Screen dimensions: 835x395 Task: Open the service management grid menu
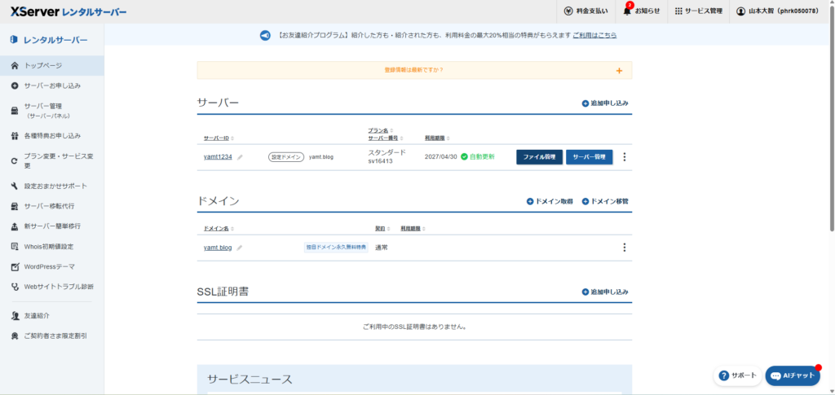coord(698,11)
